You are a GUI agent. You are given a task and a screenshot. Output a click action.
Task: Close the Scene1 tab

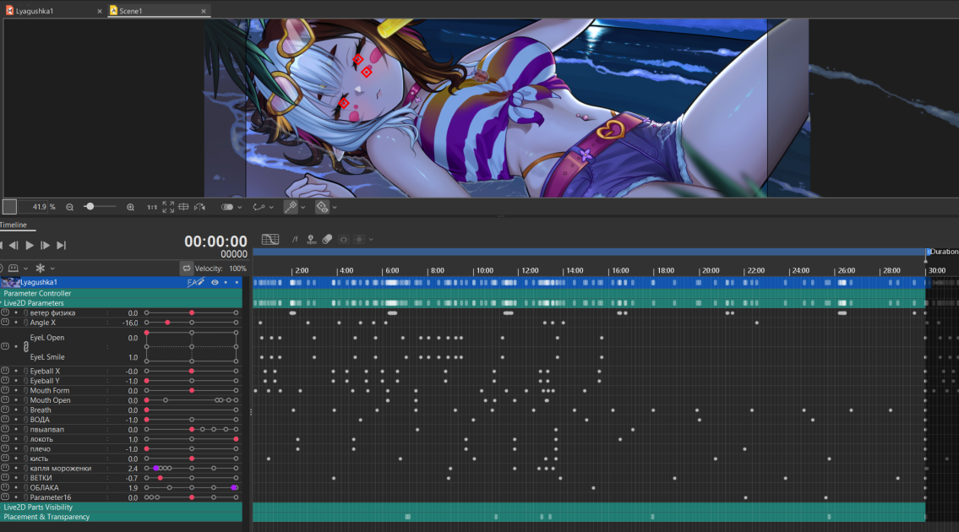[x=204, y=11]
